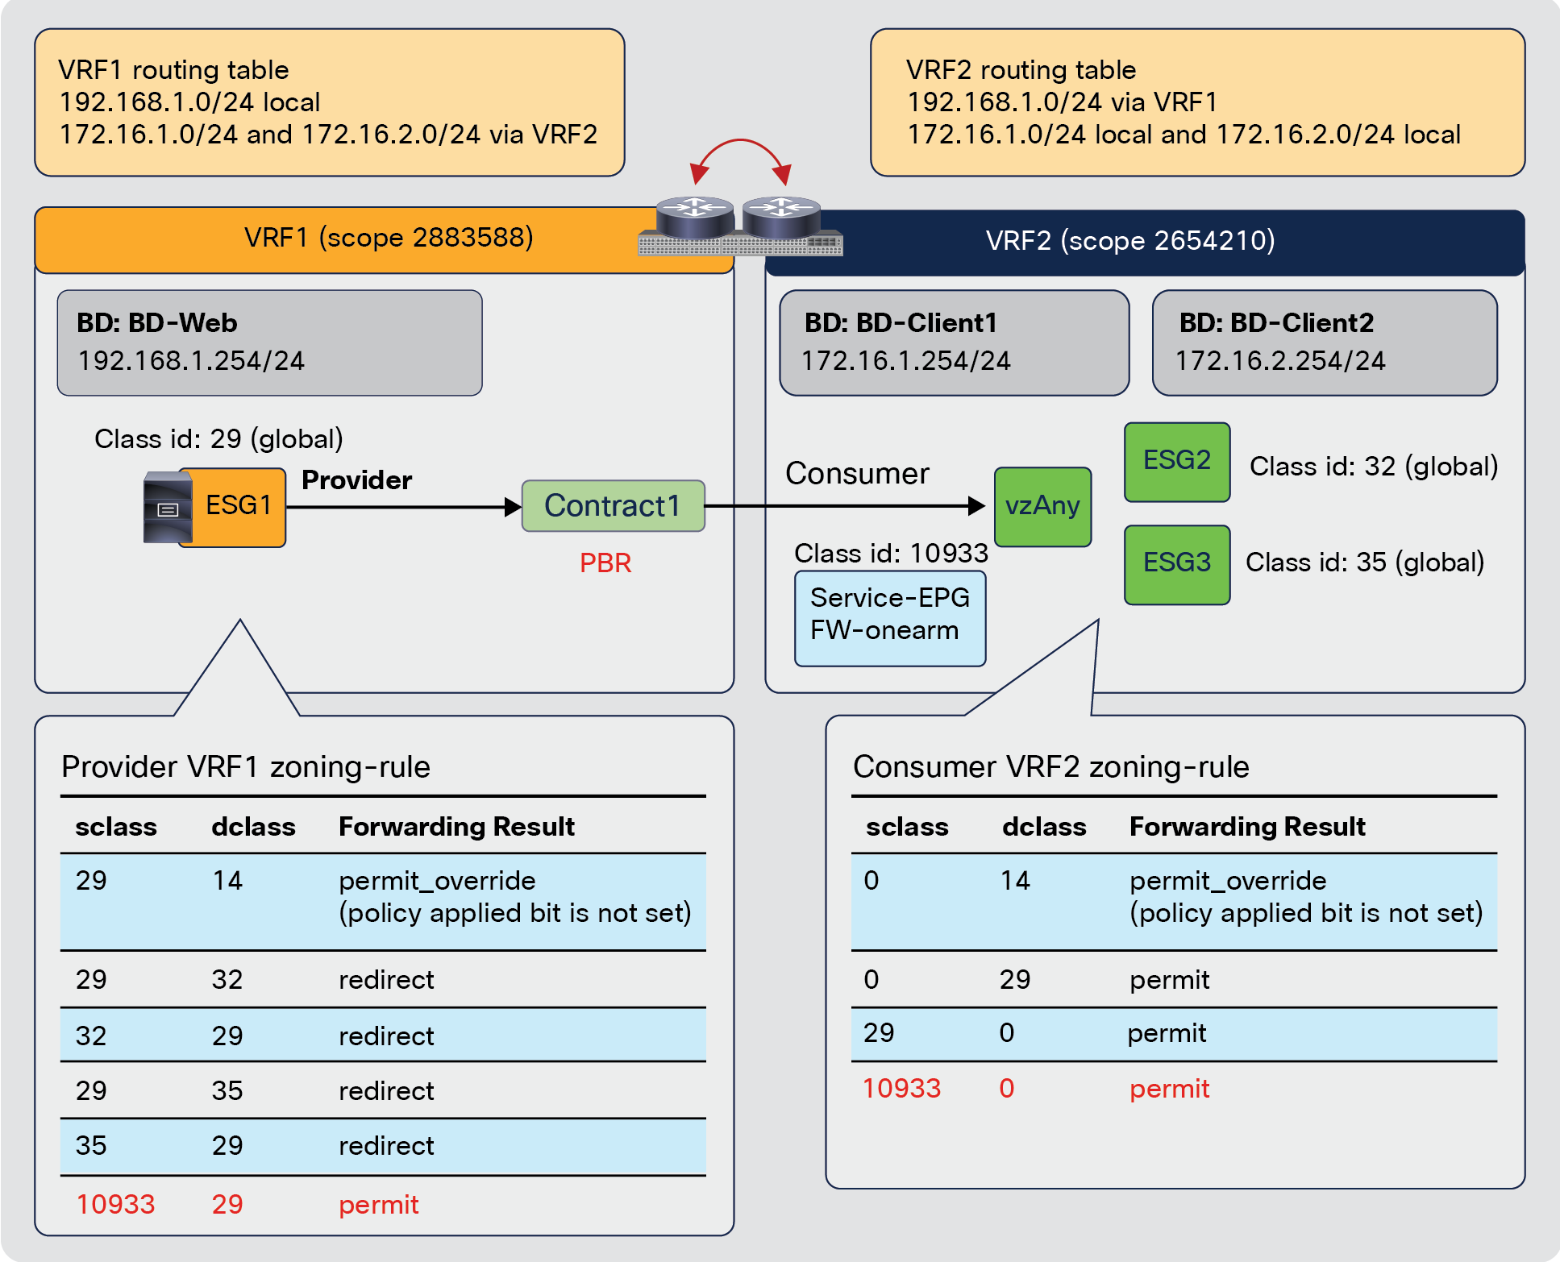
Task: Click permit in Consumer row 0/29
Action: (1170, 980)
